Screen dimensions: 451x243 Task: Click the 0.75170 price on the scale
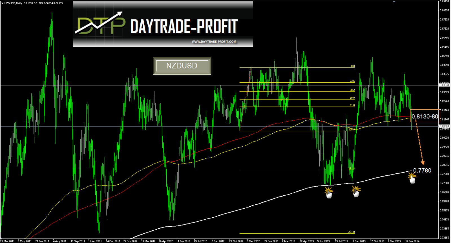(x=445, y=210)
